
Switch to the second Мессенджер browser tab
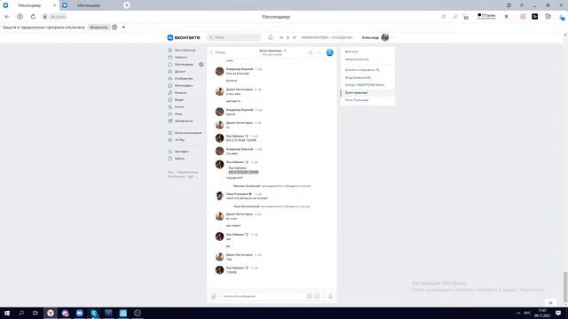click(90, 5)
